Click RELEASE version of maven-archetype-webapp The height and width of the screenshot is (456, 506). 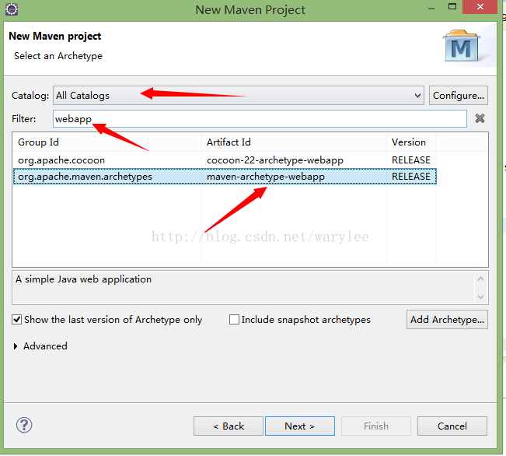pyautogui.click(x=411, y=177)
